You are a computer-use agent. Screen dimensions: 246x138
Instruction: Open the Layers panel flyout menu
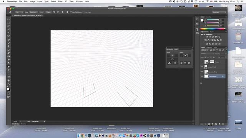tap(226, 47)
